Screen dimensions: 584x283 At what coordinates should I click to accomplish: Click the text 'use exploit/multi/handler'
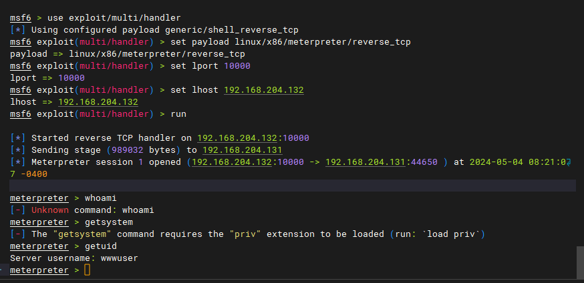tap(114, 18)
